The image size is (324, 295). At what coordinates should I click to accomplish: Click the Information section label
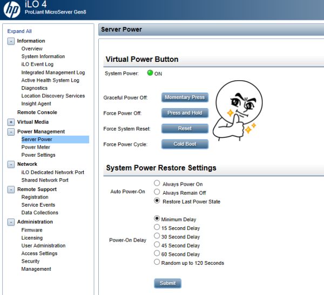coord(31,41)
